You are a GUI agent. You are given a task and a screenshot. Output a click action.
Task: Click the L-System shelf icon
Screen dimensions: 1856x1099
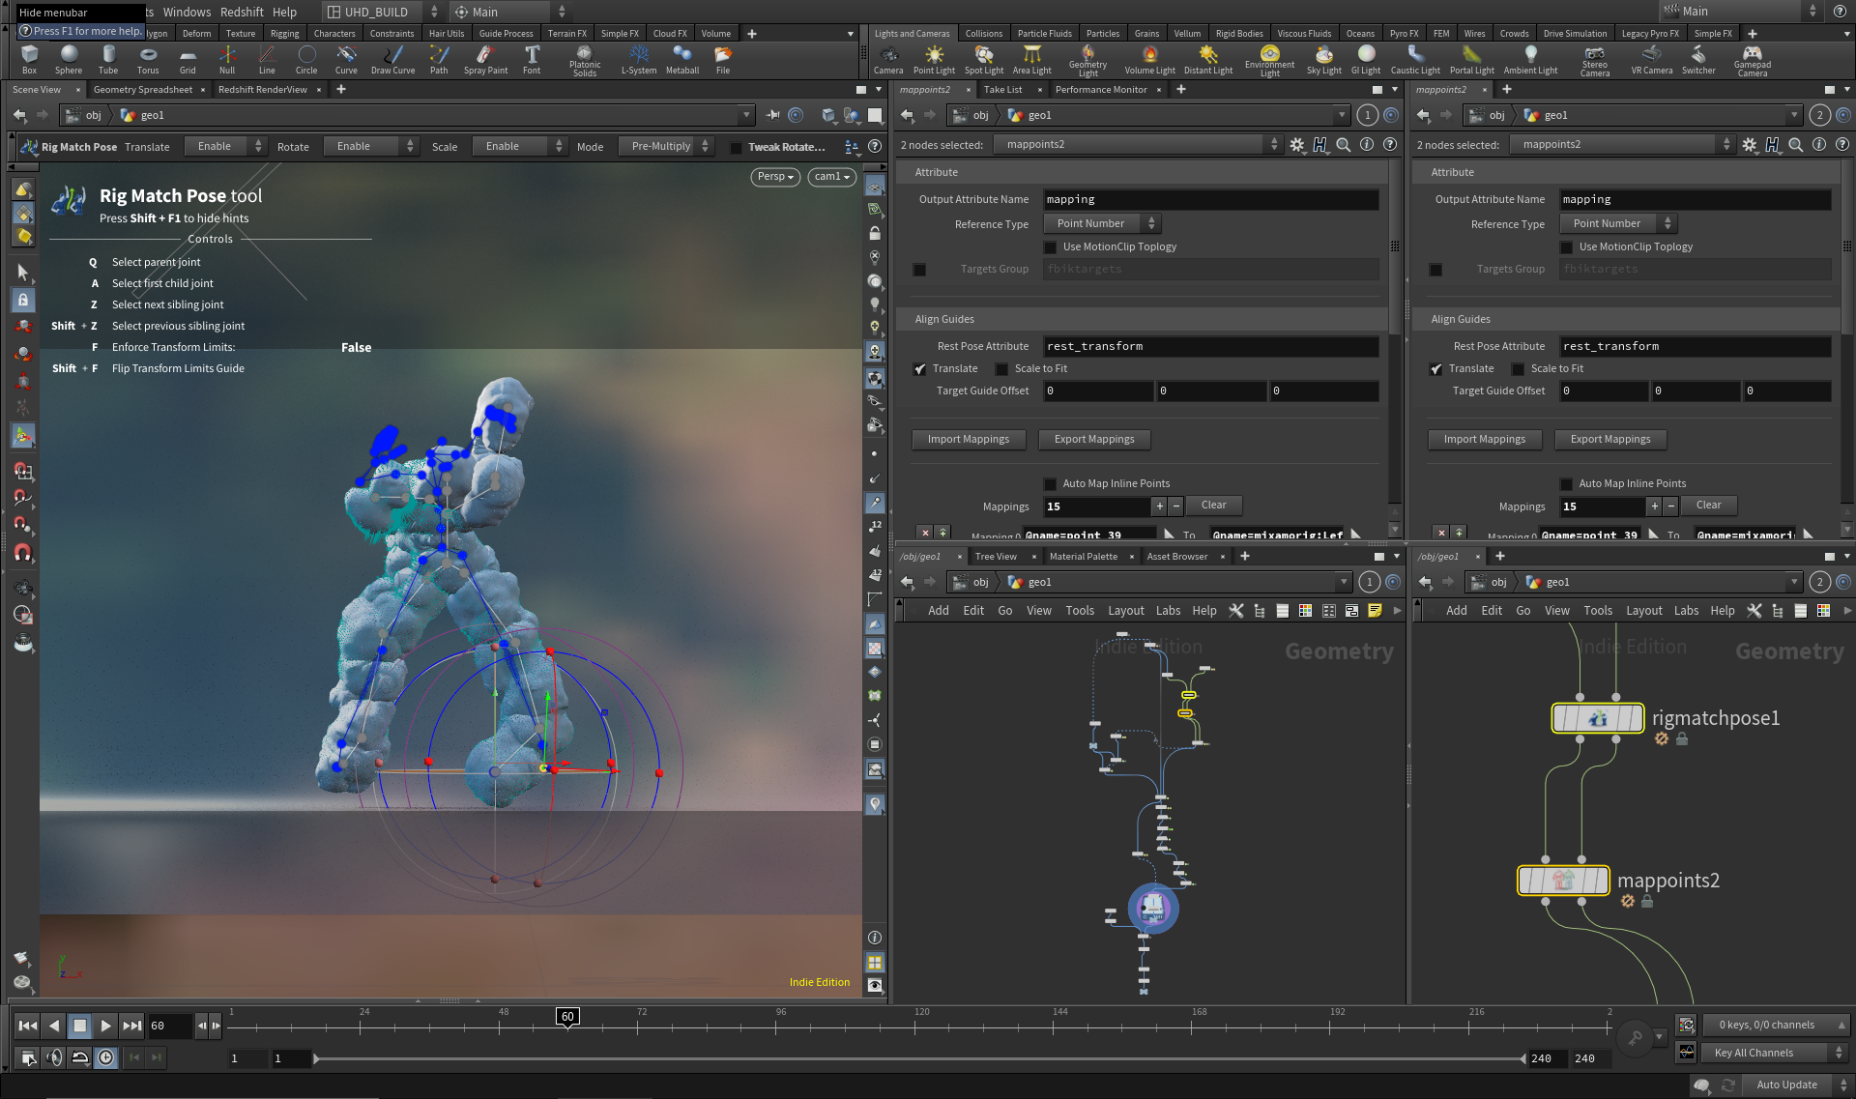[638, 59]
